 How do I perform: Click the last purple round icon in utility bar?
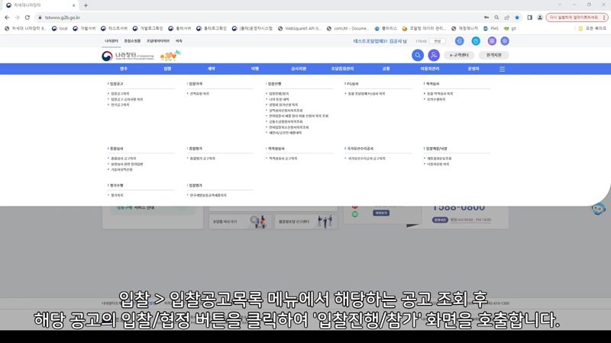pos(505,41)
